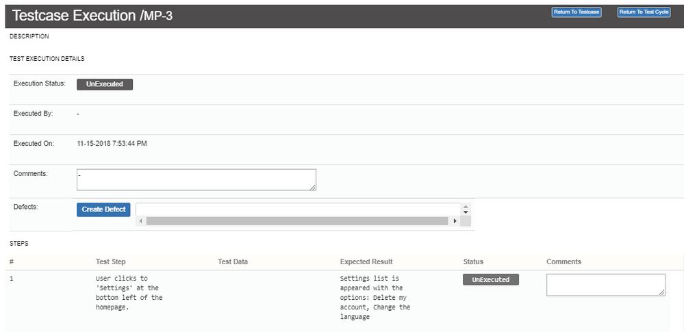The height and width of the screenshot is (332, 684).
Task: Click the TEST EXECUTION DETAILS heading
Action: click(x=47, y=58)
